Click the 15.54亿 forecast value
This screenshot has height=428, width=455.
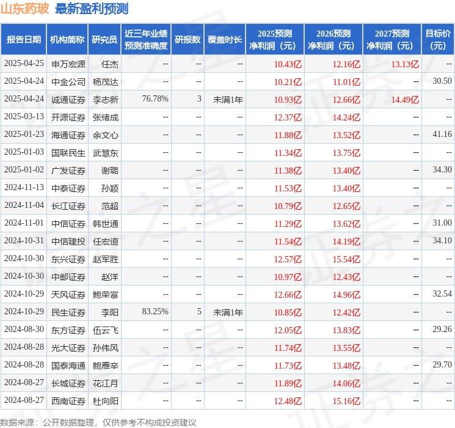pyautogui.click(x=346, y=259)
